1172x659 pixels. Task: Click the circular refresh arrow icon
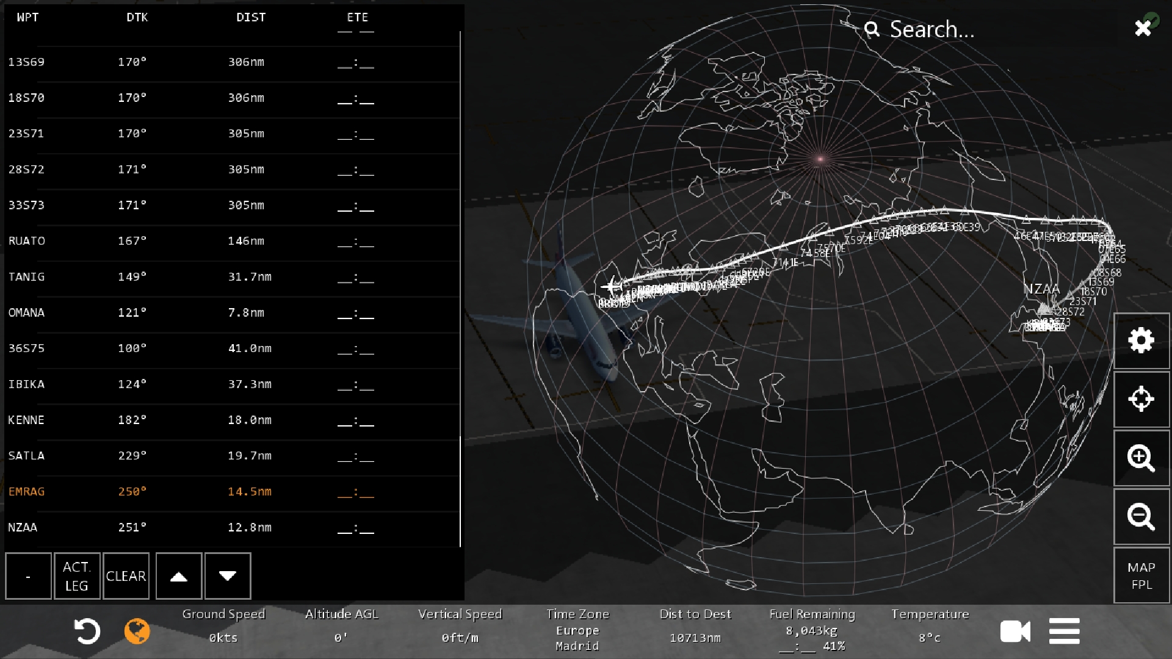click(x=87, y=632)
